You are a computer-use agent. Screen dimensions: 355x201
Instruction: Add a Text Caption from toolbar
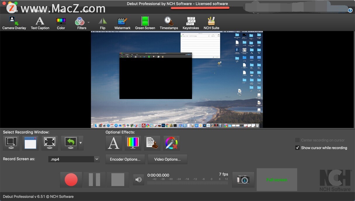pyautogui.click(x=40, y=23)
